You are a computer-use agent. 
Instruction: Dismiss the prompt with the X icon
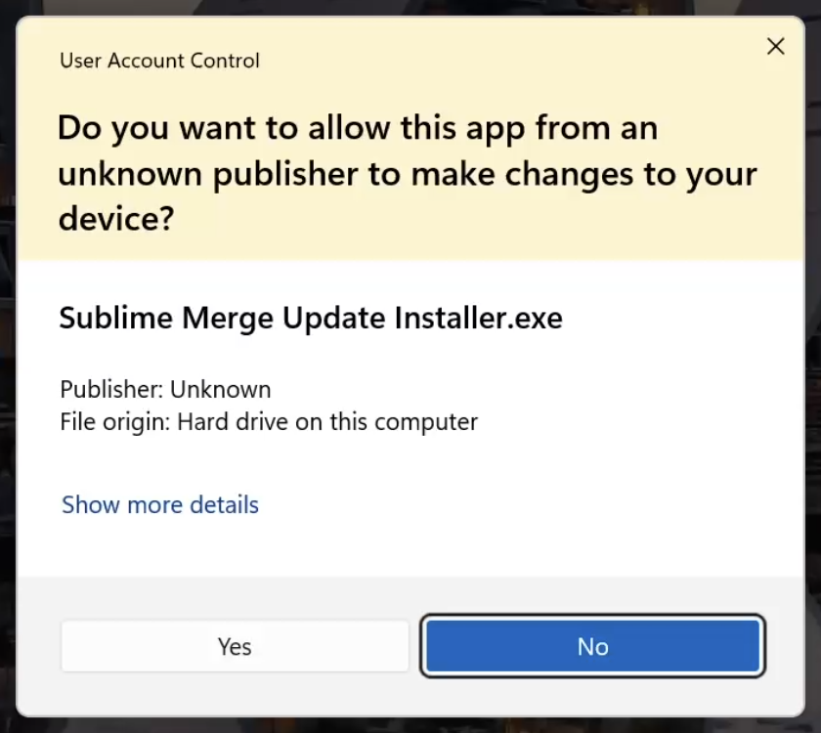point(775,47)
